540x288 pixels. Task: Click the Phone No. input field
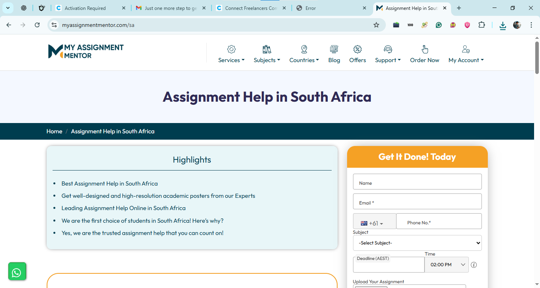pyautogui.click(x=439, y=221)
